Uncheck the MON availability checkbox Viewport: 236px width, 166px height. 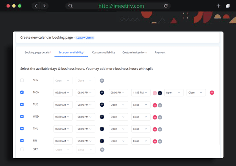[22, 92]
